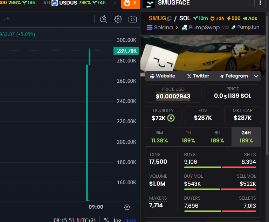Toggle percent scale on chart
The width and height of the screenshot is (269, 222).
click(x=106, y=220)
